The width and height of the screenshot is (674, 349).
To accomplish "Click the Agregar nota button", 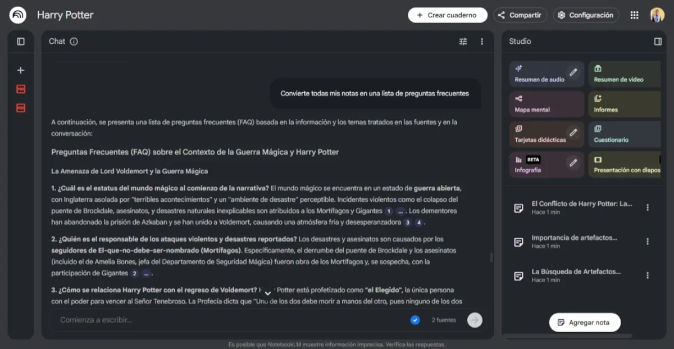I will (585, 323).
